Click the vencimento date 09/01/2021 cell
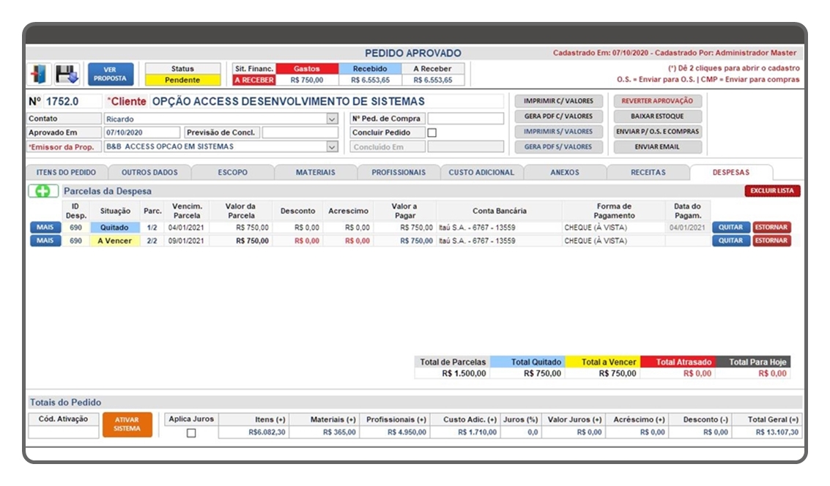 (x=186, y=241)
